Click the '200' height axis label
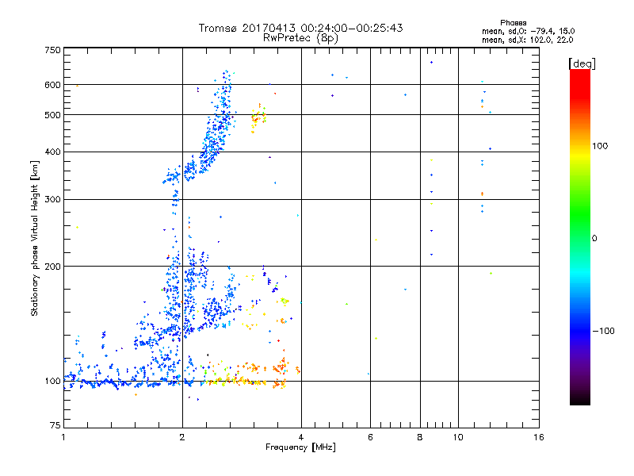Viewport: 634px width, 476px height. tap(52, 267)
